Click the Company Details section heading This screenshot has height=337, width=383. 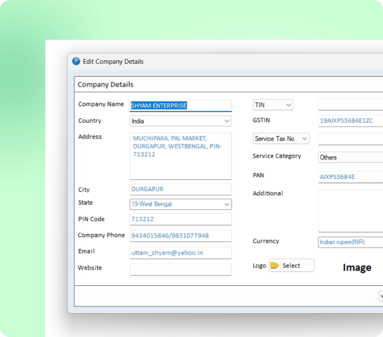pyautogui.click(x=106, y=85)
